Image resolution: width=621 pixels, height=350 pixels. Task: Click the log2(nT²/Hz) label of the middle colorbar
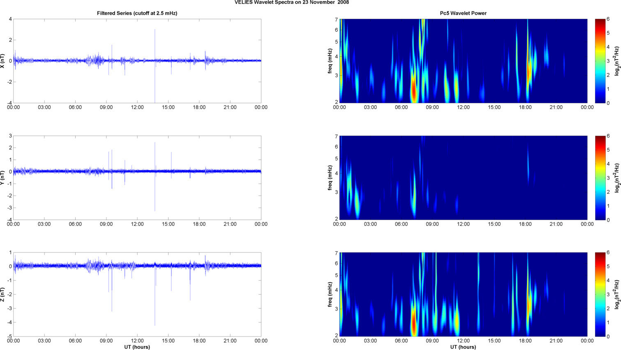coord(617,178)
